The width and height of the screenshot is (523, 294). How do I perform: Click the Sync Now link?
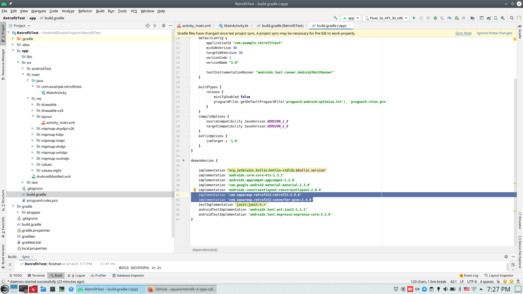[463, 33]
